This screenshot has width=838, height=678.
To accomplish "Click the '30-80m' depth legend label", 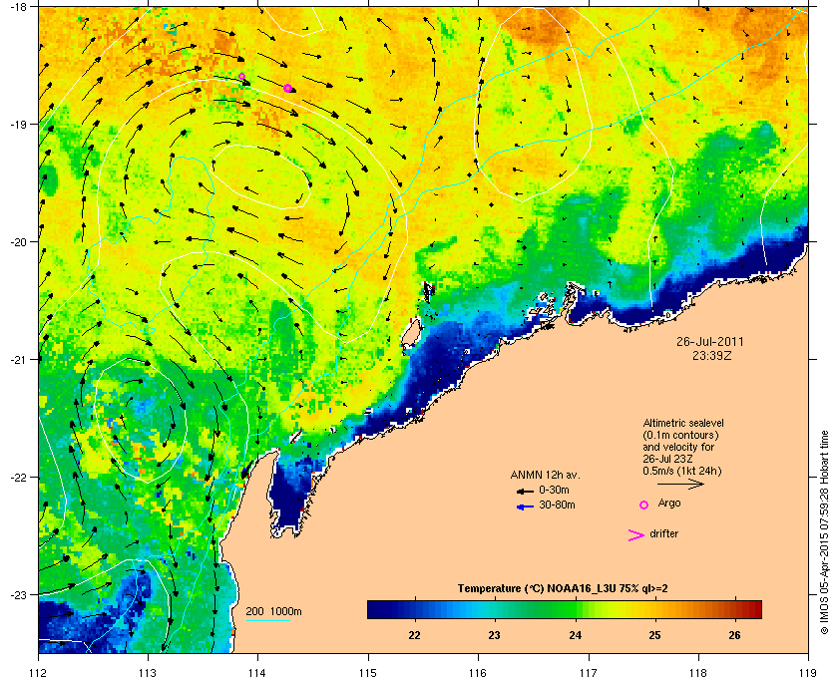I will [557, 505].
